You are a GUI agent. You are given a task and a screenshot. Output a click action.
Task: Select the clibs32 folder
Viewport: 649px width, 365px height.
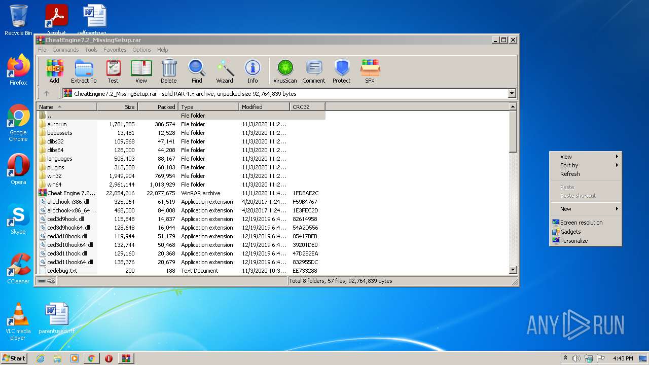181,141
